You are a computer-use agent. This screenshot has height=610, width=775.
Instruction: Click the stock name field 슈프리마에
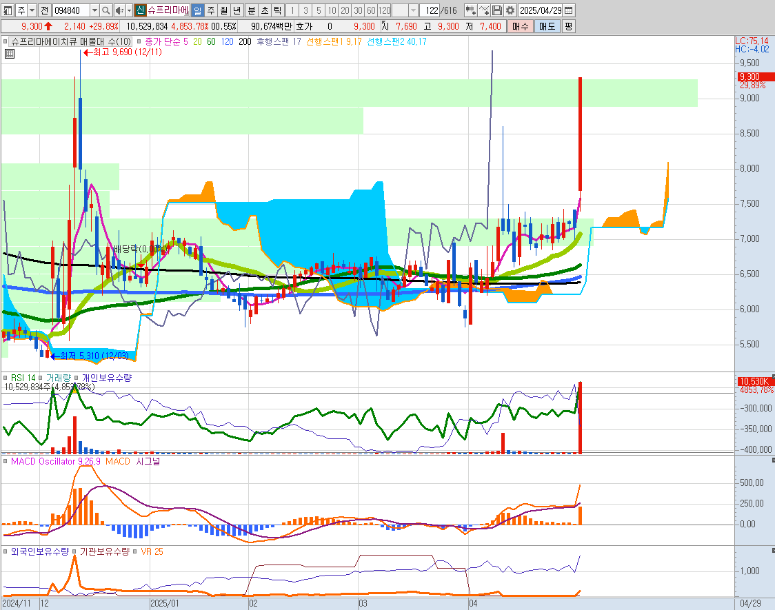click(x=168, y=10)
